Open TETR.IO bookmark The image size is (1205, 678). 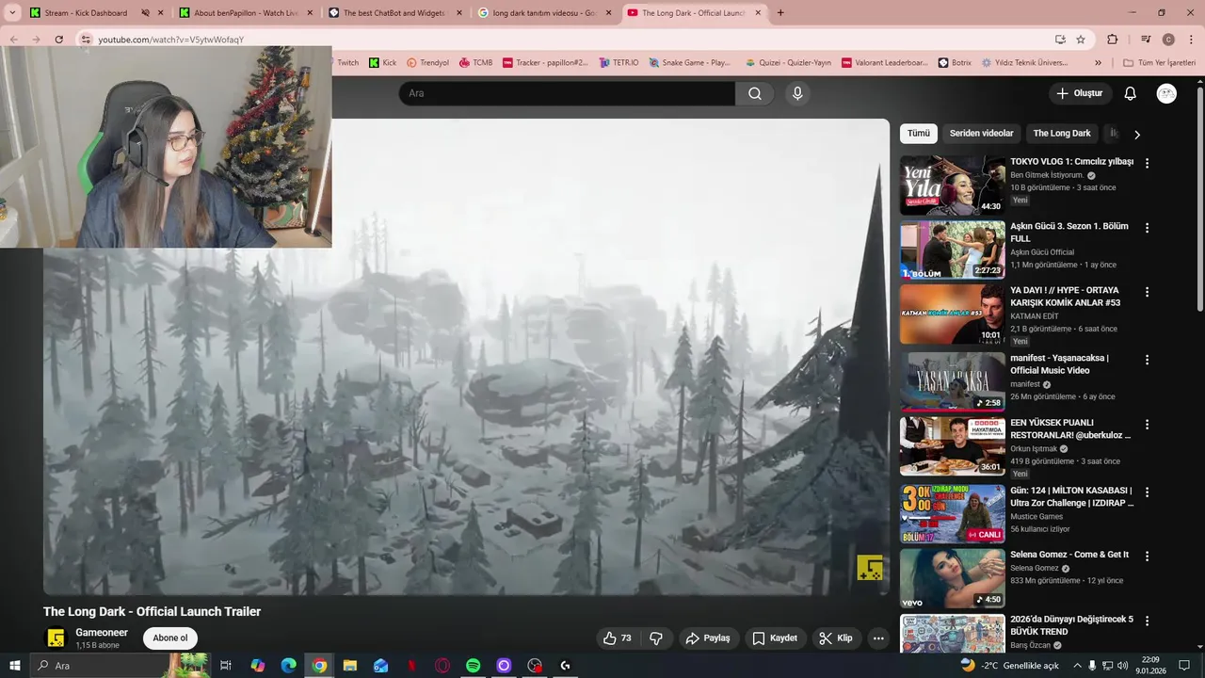(x=619, y=63)
